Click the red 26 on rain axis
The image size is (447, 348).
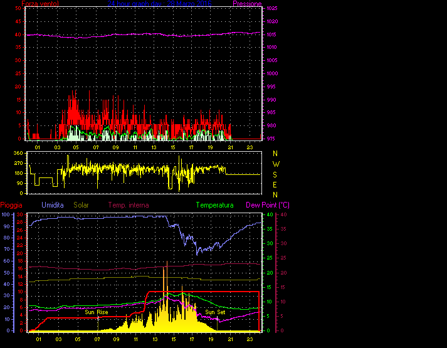click(20, 230)
